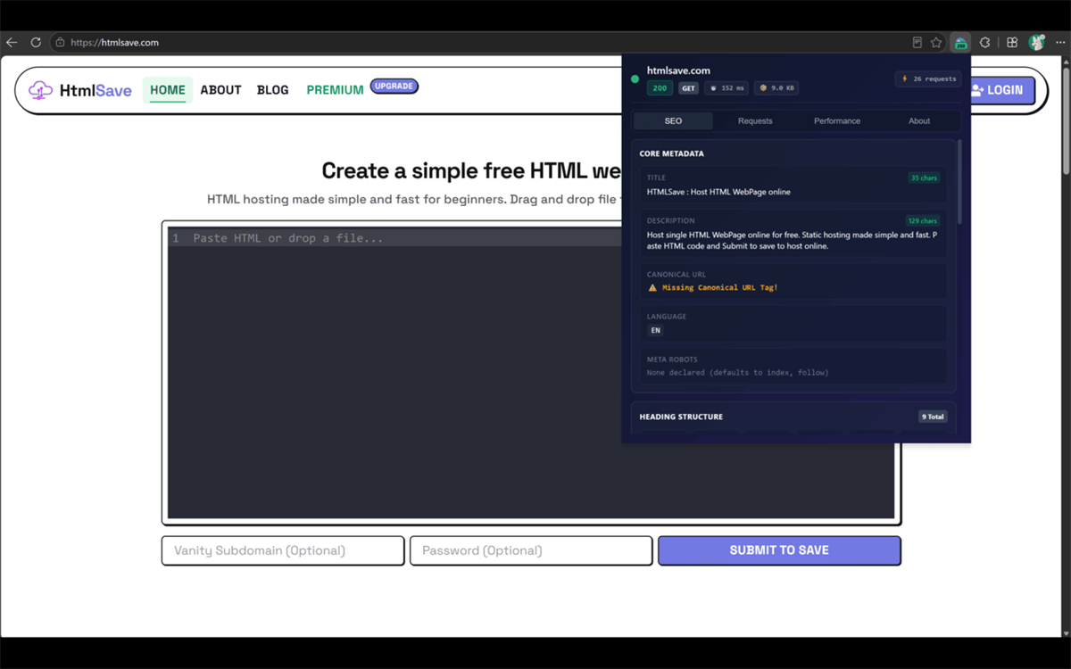The height and width of the screenshot is (669, 1071).
Task: Reload the page with the refresh icon
Action: click(x=36, y=42)
